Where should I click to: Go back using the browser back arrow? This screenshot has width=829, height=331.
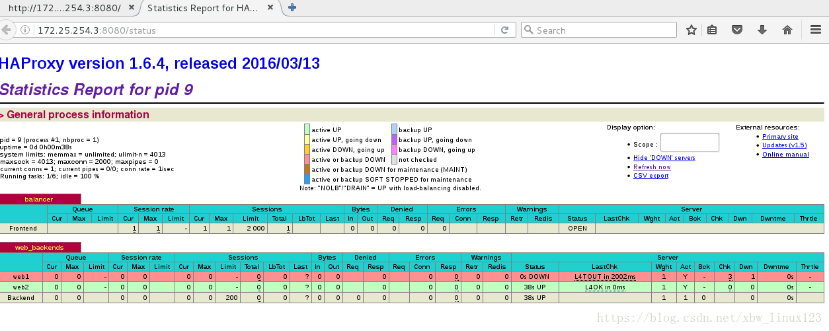coord(5,30)
